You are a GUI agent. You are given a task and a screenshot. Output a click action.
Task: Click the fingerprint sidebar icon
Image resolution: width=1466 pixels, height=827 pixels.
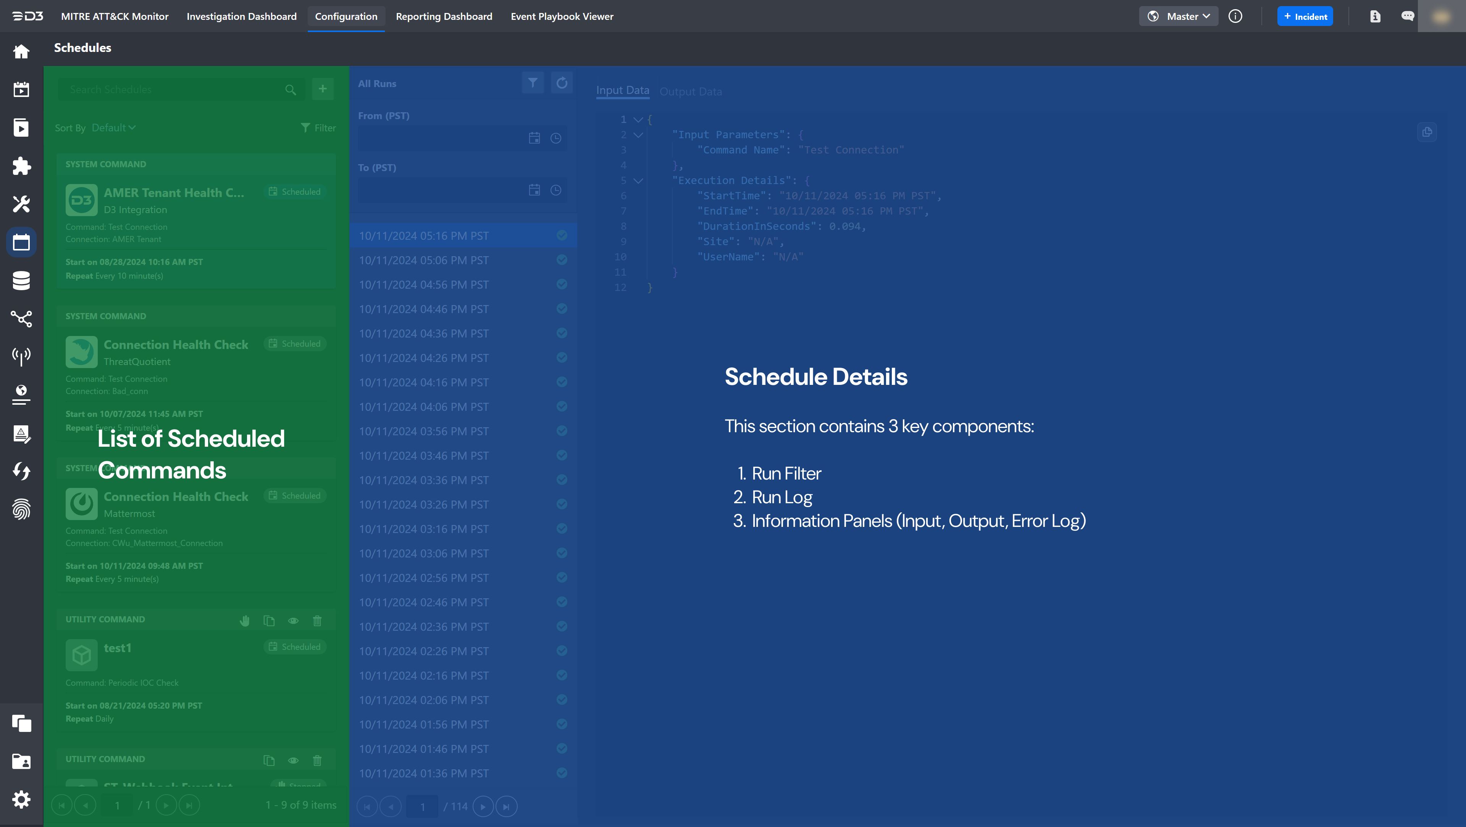coord(21,509)
